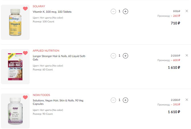The height and width of the screenshot is (129, 191).
Task: View the Hair & Nails box thumbnail
Action: pyautogui.click(x=15, y=67)
